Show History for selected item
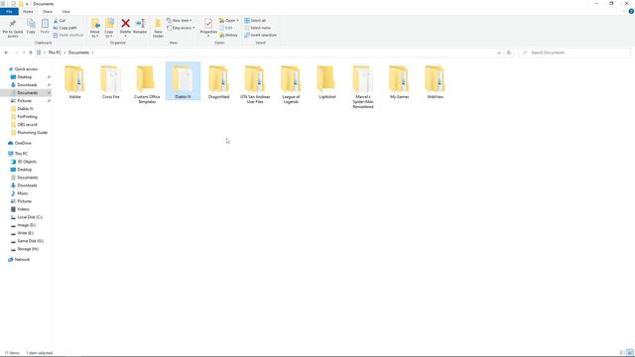Screen dimensions: 635x357 pyautogui.click(x=228, y=35)
